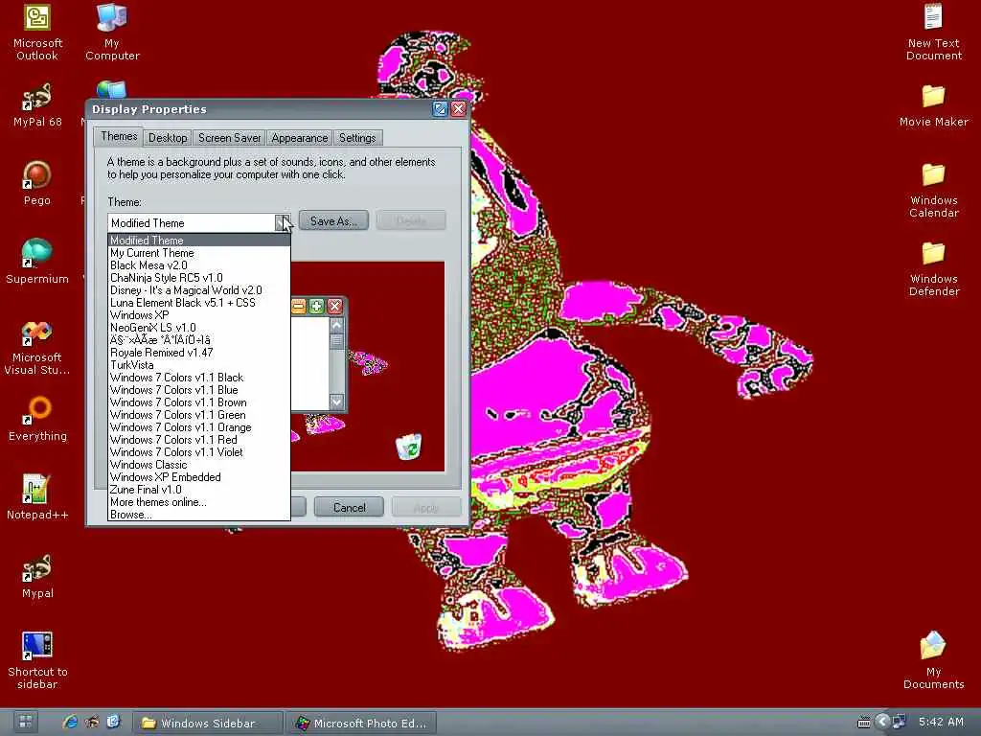Select the My Documents desktop icon
981x736 pixels.
[x=933, y=661]
